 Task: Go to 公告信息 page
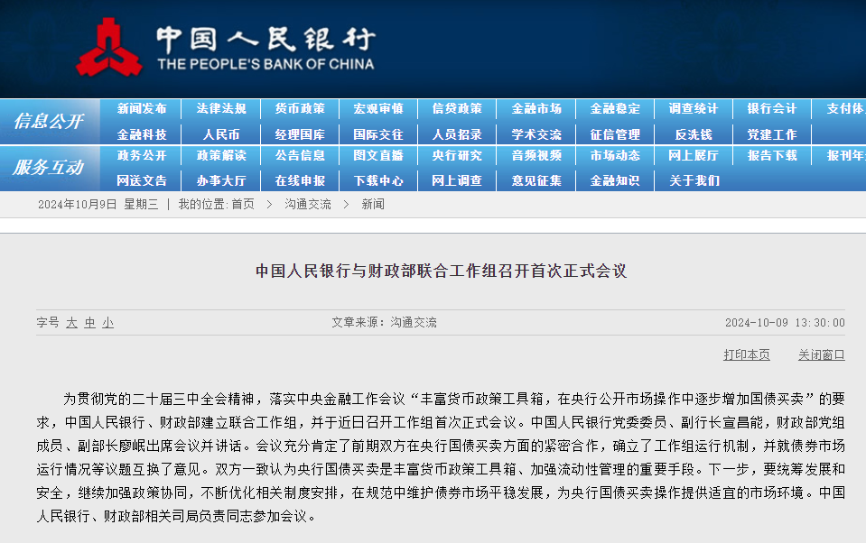(300, 156)
